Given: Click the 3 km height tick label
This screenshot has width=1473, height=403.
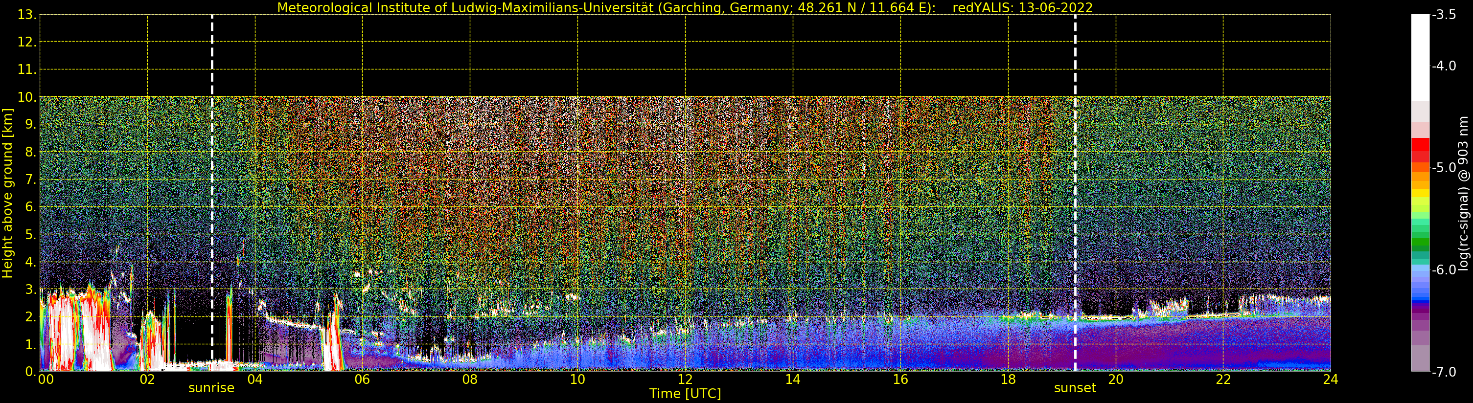Looking at the screenshot, I should point(30,289).
